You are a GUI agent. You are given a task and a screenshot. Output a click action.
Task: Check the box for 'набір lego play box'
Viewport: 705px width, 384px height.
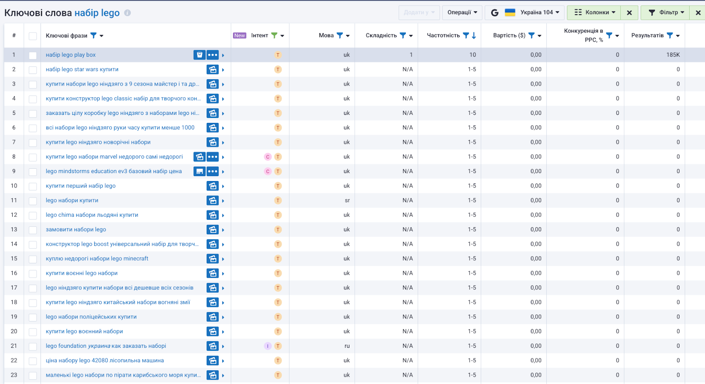33,55
